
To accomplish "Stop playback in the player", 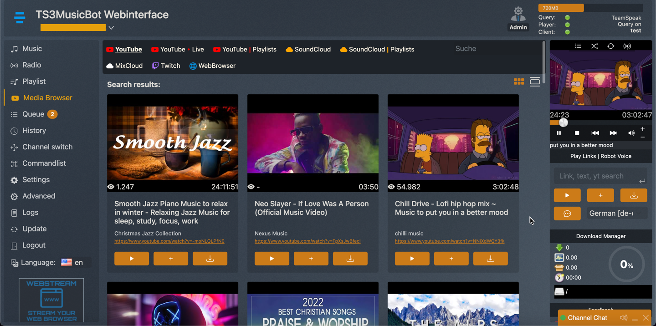I will click(577, 133).
